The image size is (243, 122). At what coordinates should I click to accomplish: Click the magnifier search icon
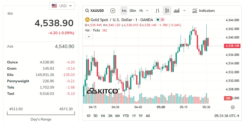(87, 11)
